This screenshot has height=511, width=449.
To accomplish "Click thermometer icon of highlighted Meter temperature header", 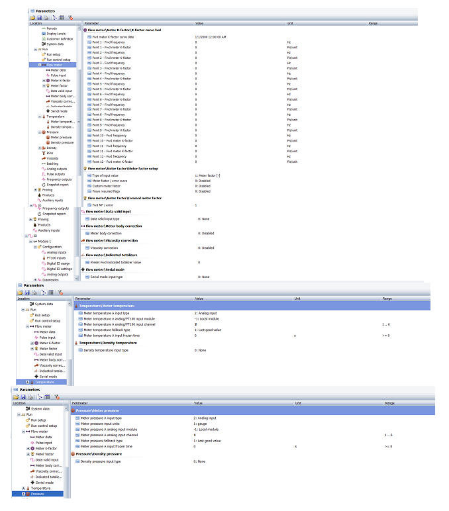I will coord(77,306).
